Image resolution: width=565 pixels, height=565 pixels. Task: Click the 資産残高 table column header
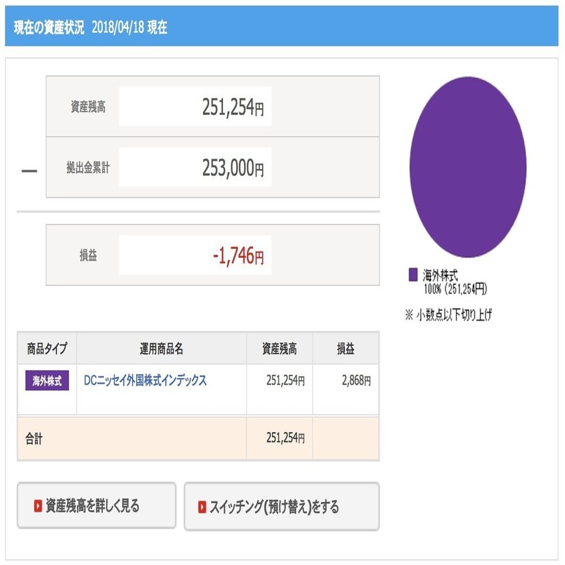coord(280,348)
